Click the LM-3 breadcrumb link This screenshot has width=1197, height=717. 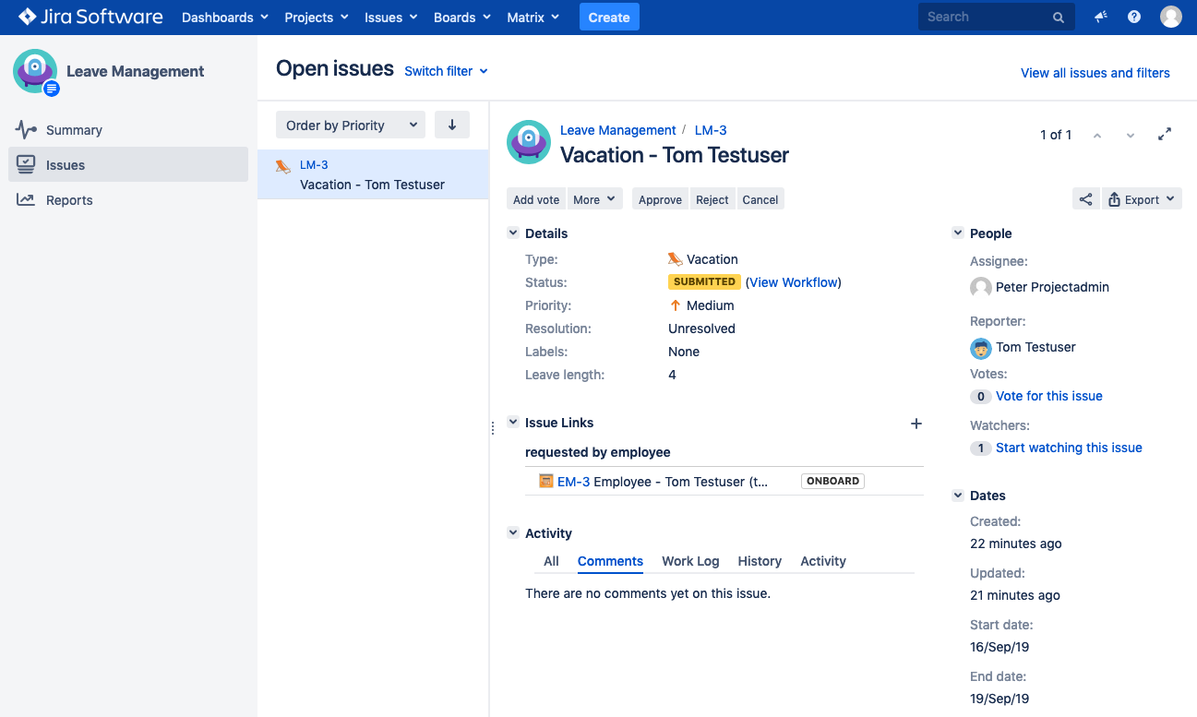[x=711, y=130]
